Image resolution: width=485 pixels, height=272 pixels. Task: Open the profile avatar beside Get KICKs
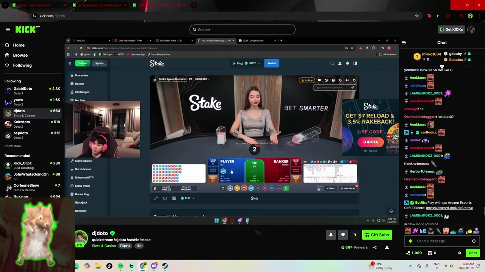tap(471, 29)
